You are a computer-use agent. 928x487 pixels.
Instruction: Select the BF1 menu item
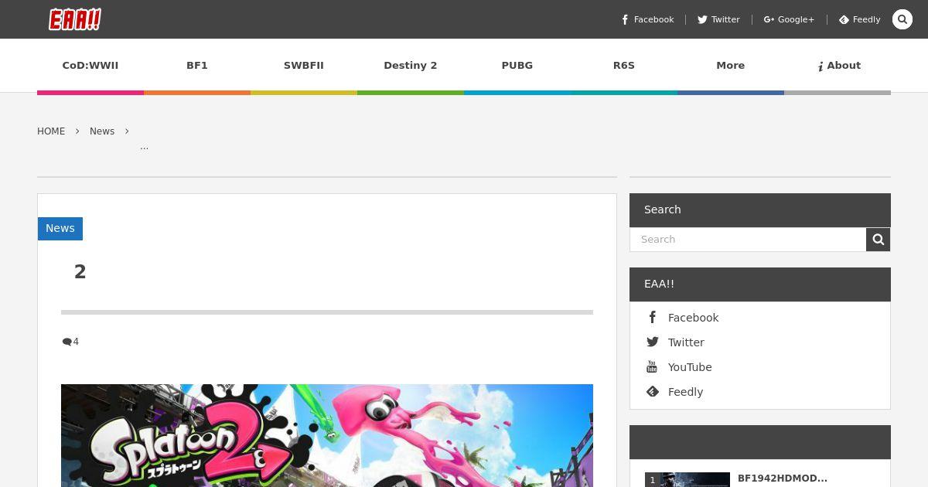tap(197, 66)
